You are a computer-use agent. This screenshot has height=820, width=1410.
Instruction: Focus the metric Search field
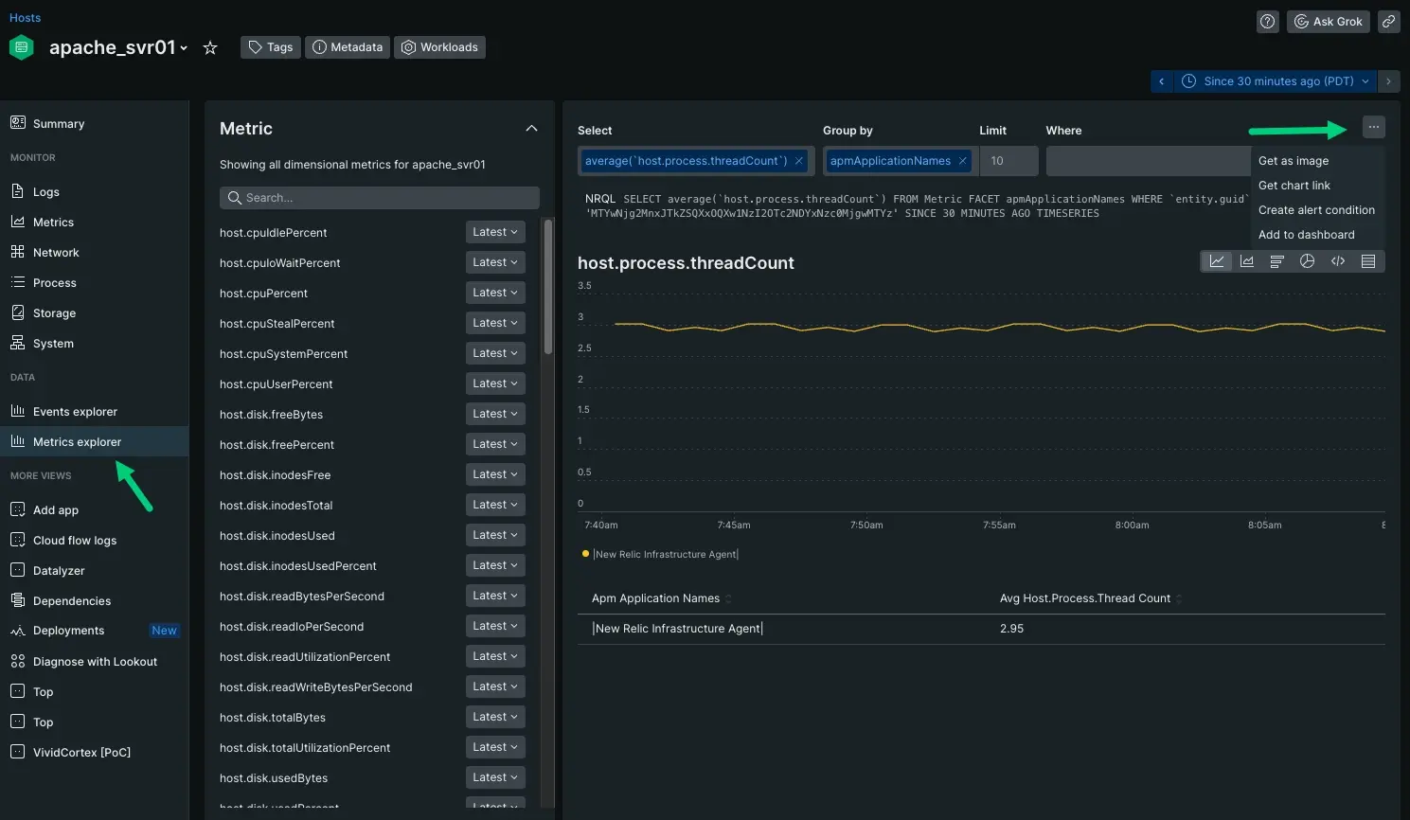tap(380, 198)
